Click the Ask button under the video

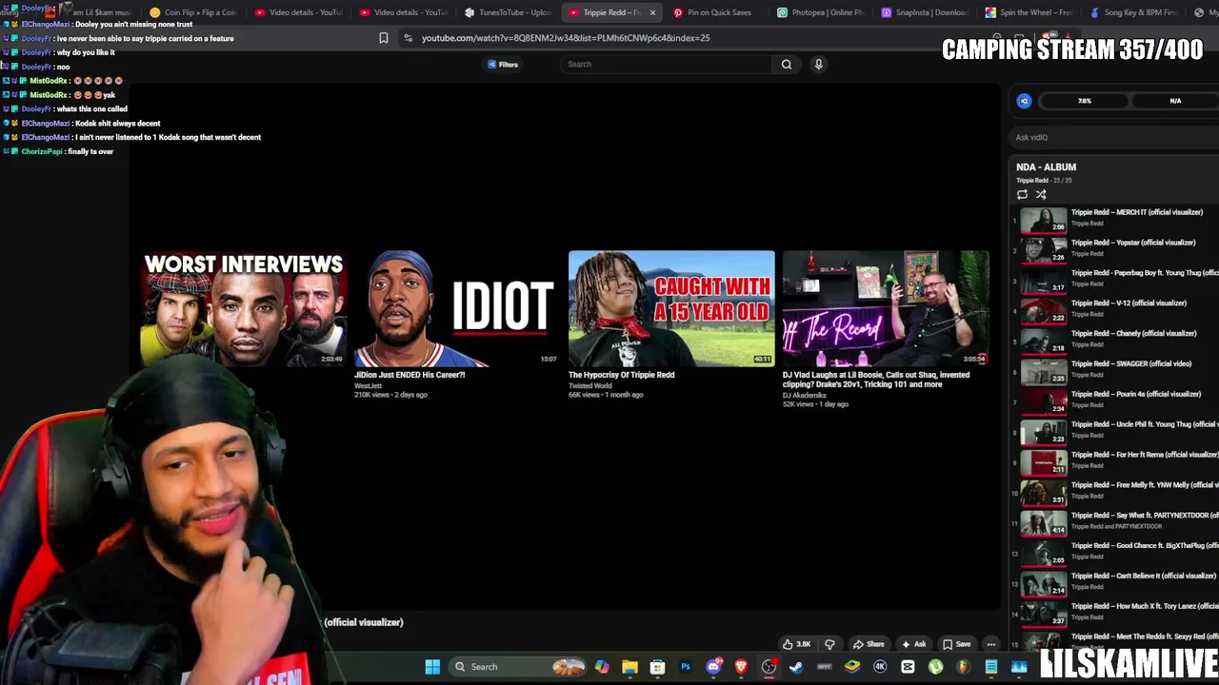[913, 644]
